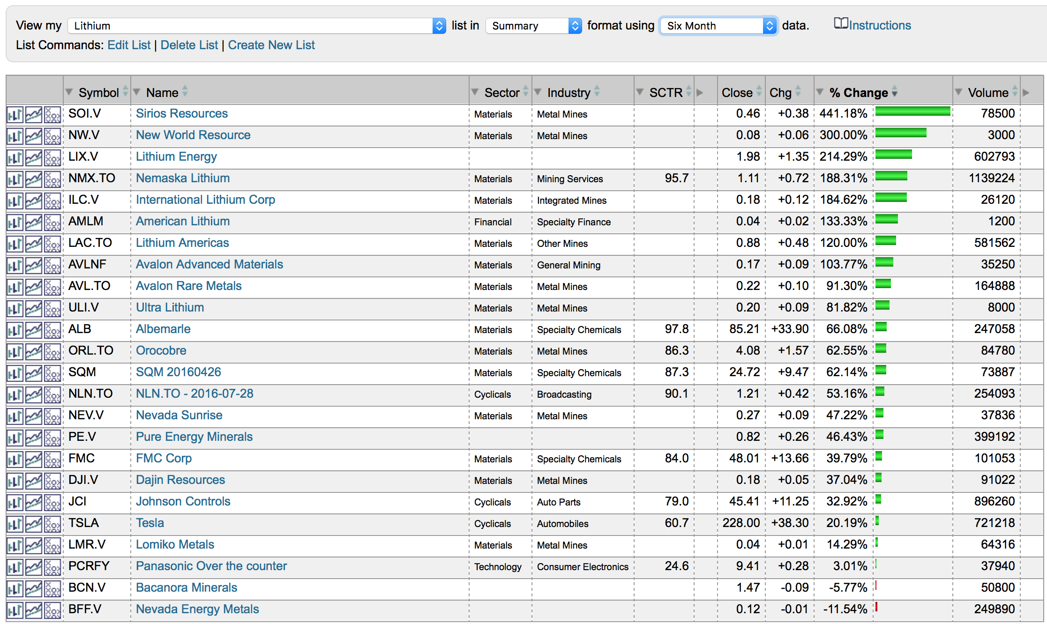Open GalleryView chart icon for Albemarle row
Screen dimensions: 1047x624
point(34,330)
